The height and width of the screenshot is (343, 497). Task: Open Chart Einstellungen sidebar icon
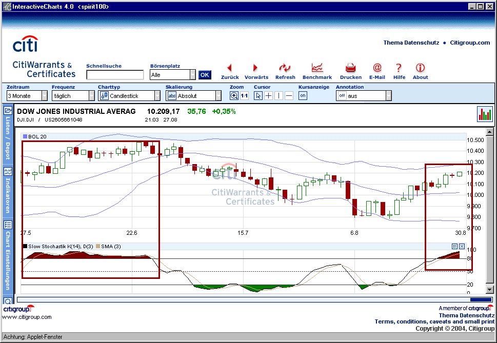tap(8, 225)
